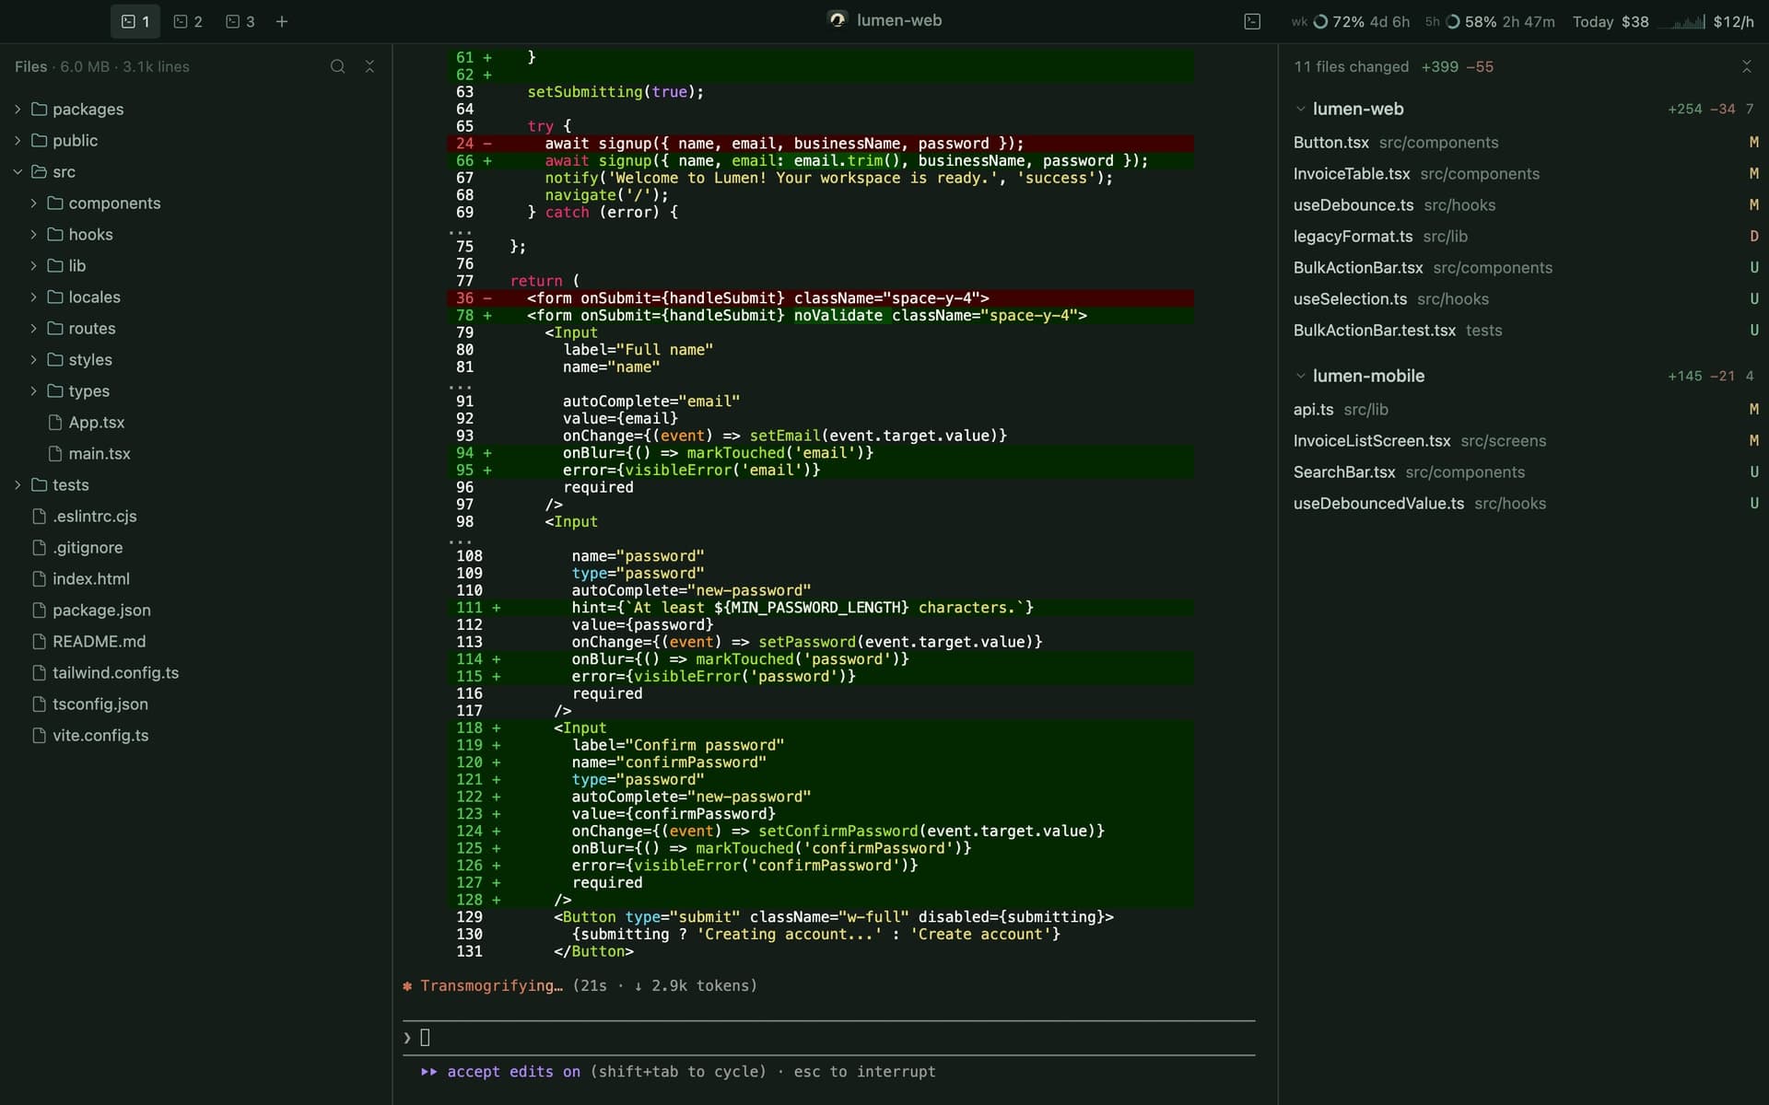Click the lumen-web window title
The width and height of the screenshot is (1769, 1105).
click(898, 20)
